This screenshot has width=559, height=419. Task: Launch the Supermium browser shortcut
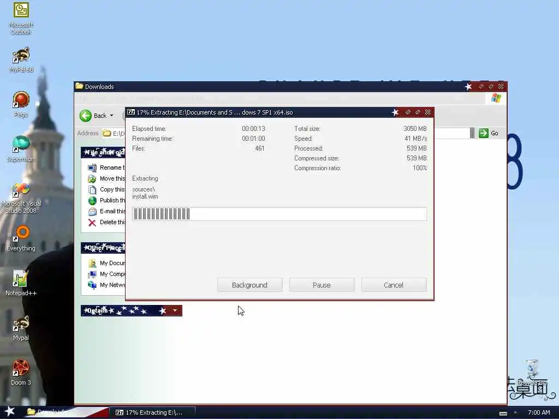(21, 149)
